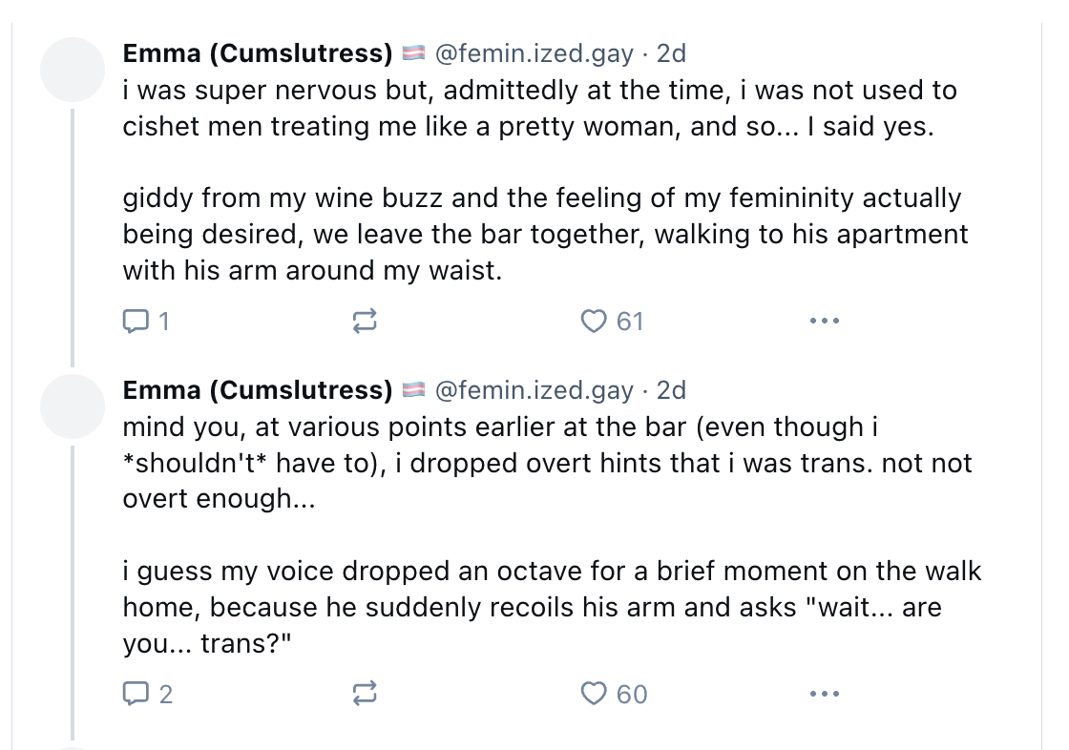
Task: Visit the @femin.ized.gay handle on the first post
Action: [x=534, y=53]
